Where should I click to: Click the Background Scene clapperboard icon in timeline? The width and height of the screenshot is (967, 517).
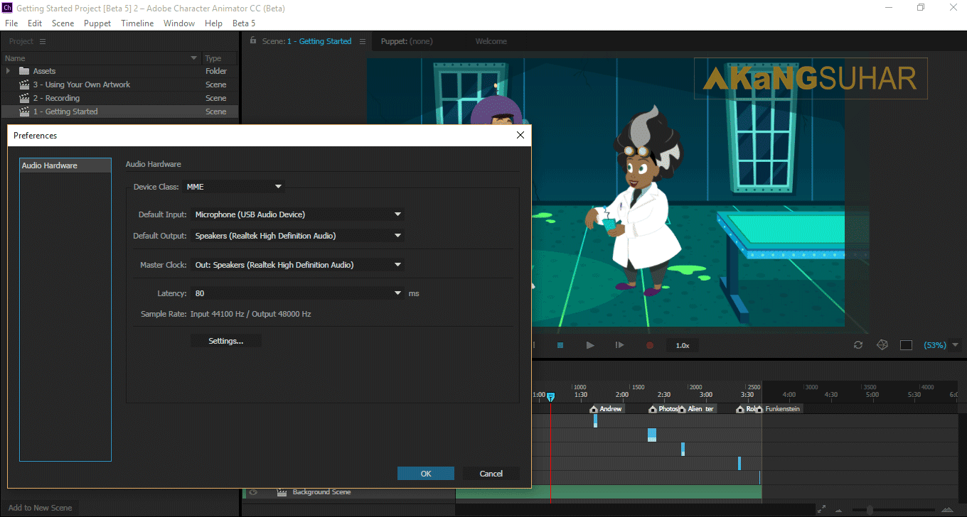click(282, 492)
